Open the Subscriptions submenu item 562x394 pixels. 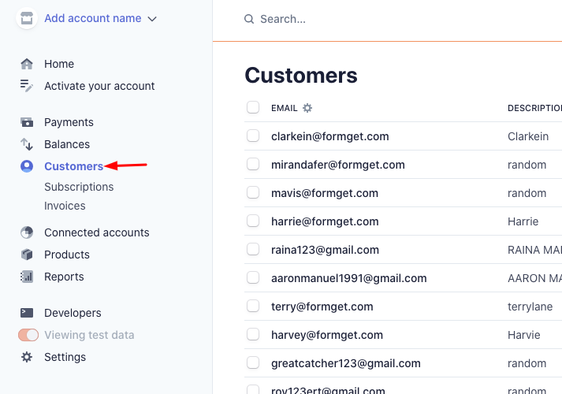[x=79, y=187]
